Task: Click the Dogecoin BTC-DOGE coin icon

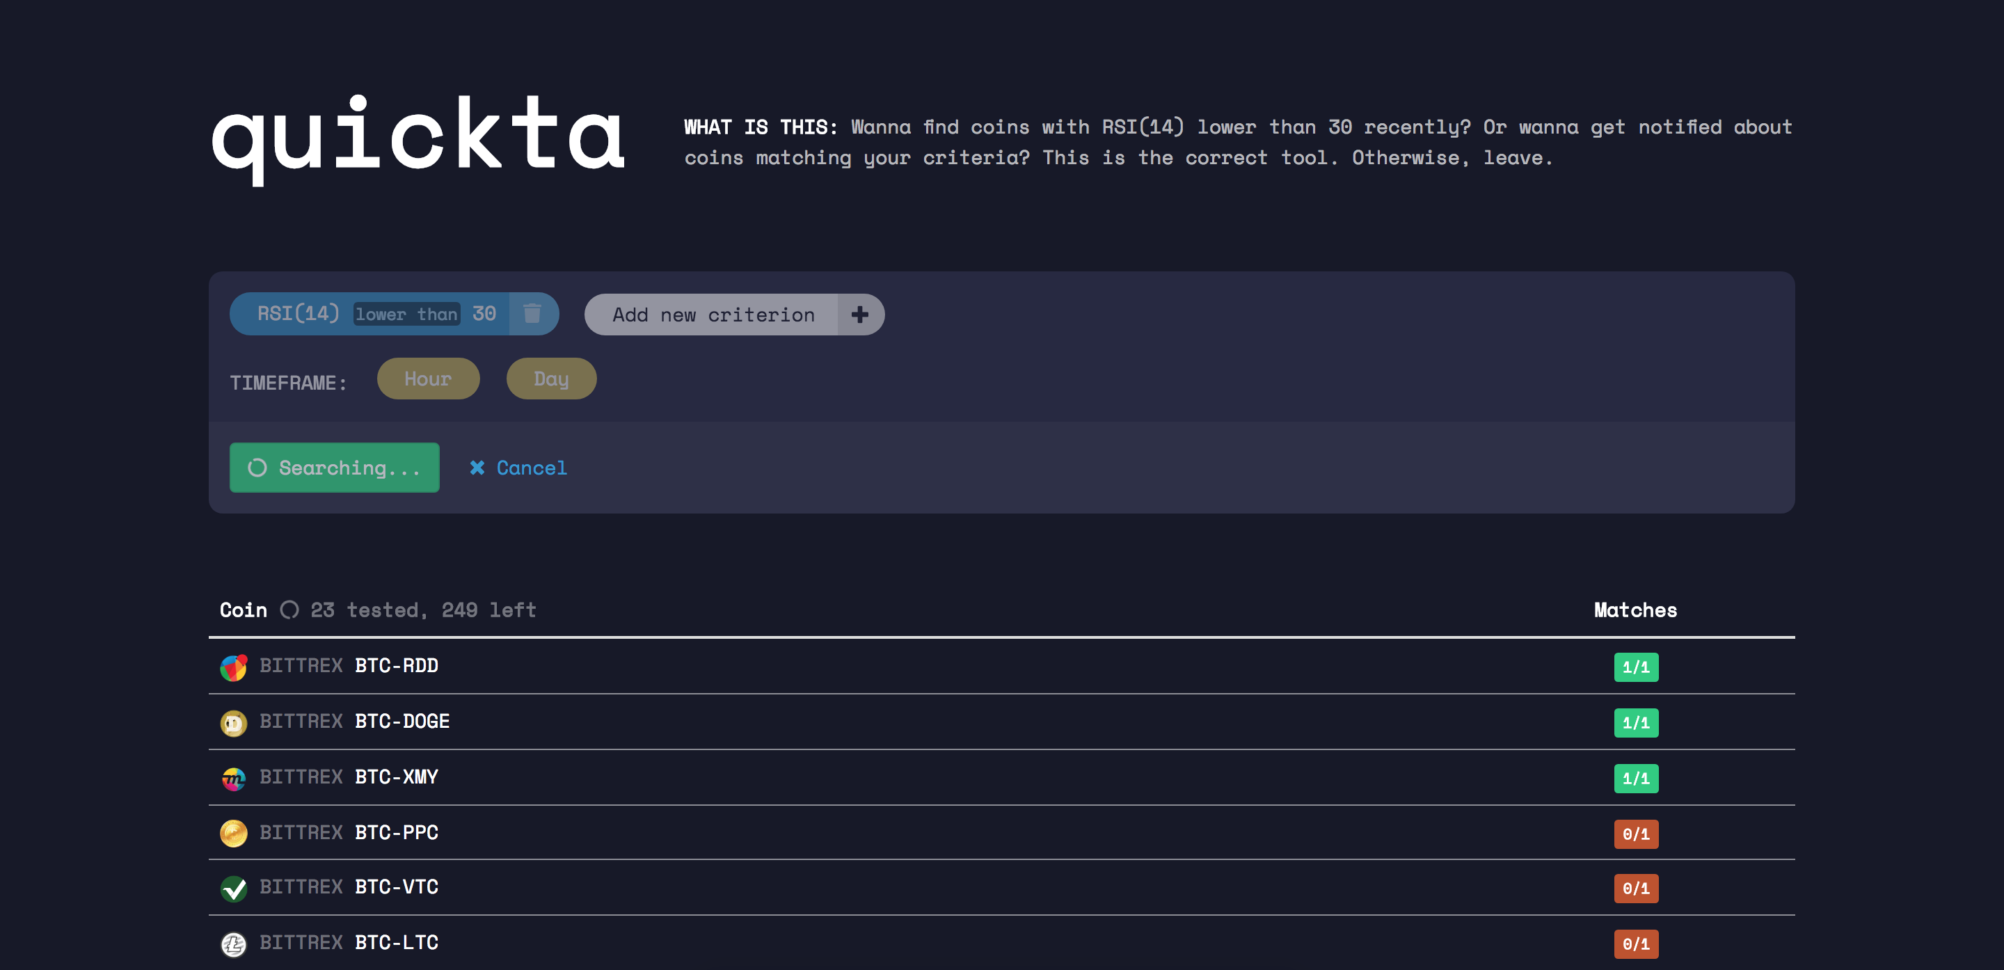Action: pos(233,723)
